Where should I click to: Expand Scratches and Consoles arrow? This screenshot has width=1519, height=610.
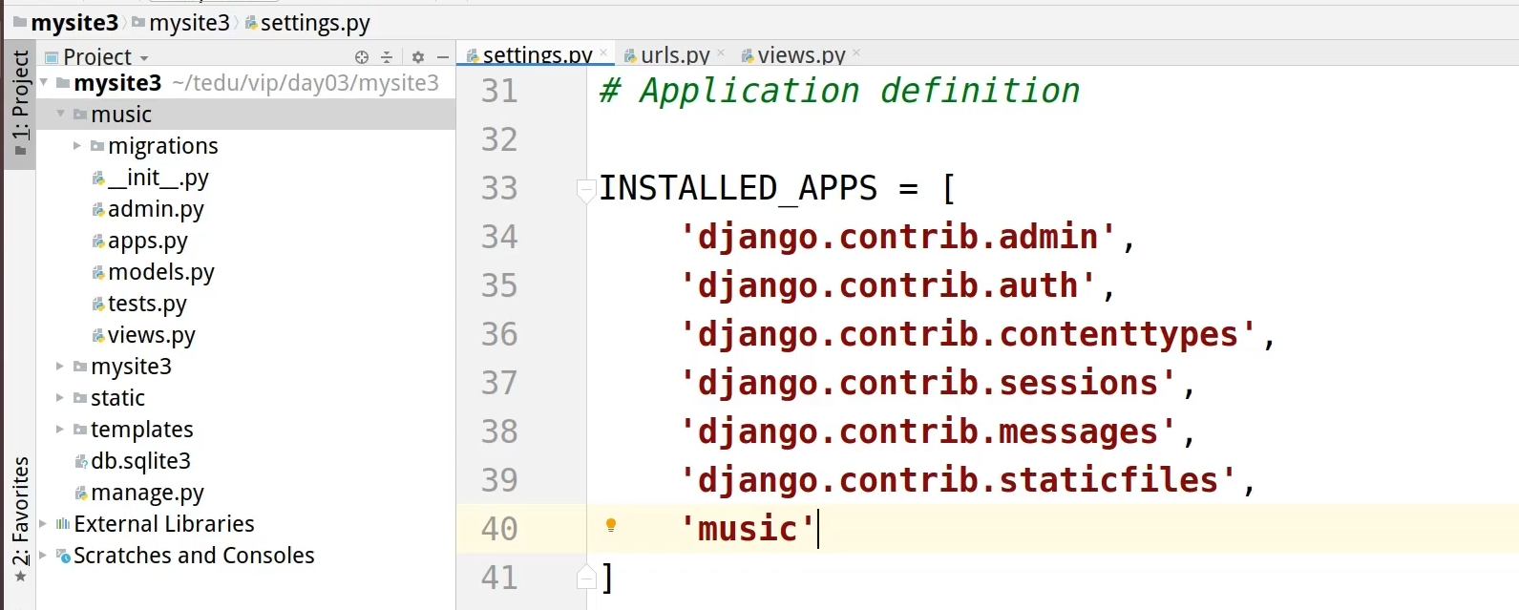(x=43, y=556)
